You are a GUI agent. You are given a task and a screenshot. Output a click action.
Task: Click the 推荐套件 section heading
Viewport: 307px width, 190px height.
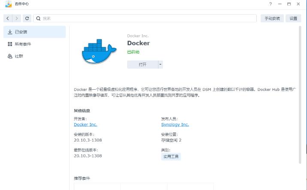[82, 178]
